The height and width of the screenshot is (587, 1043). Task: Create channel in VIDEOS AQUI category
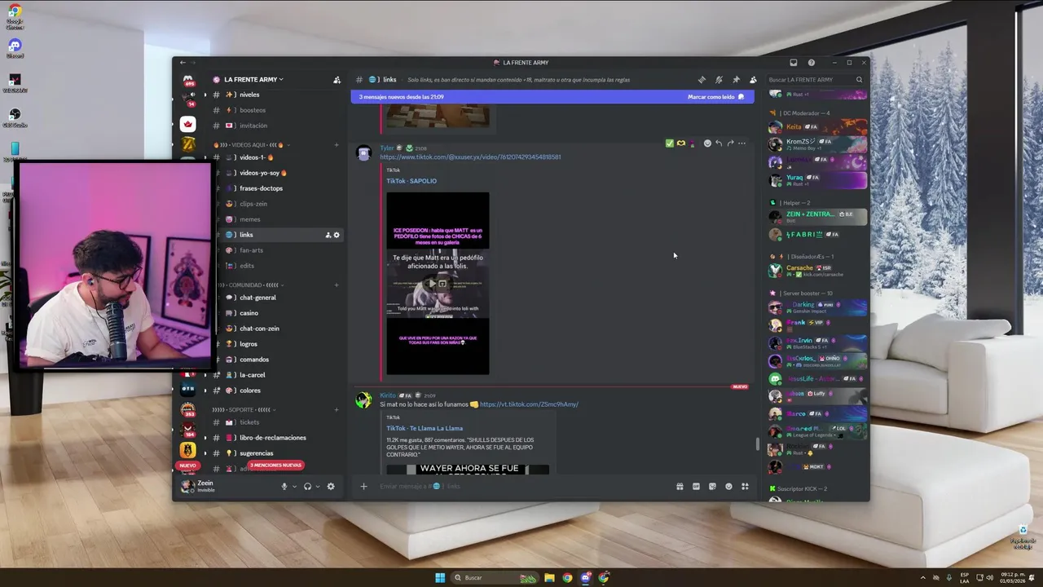[x=337, y=145]
